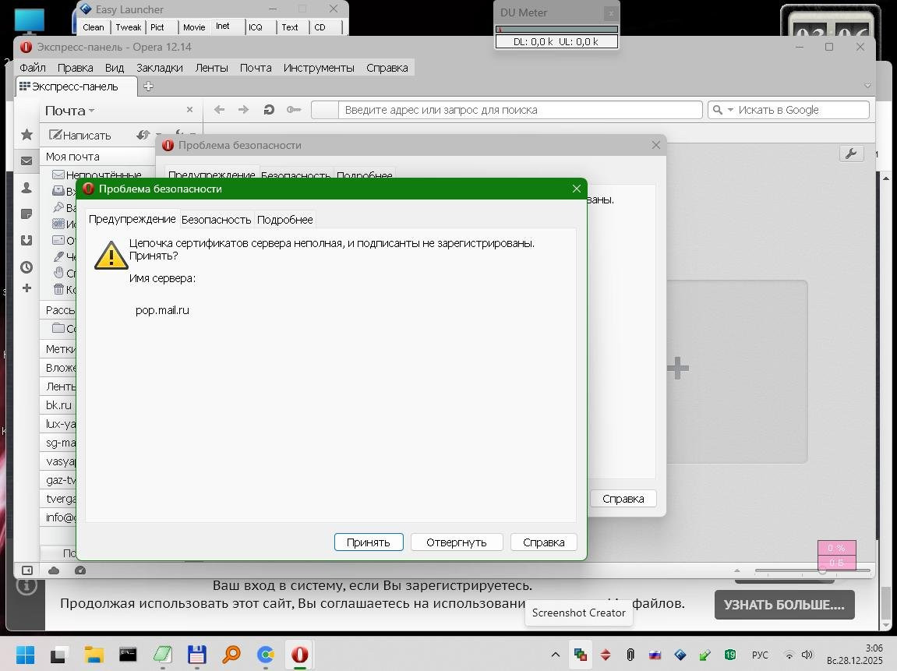Open the Mail envelope panel in sidebar
The height and width of the screenshot is (671, 897).
pos(27,161)
